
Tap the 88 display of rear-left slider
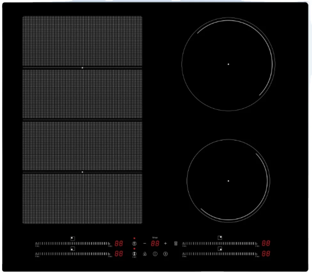pyautogui.click(x=119, y=243)
